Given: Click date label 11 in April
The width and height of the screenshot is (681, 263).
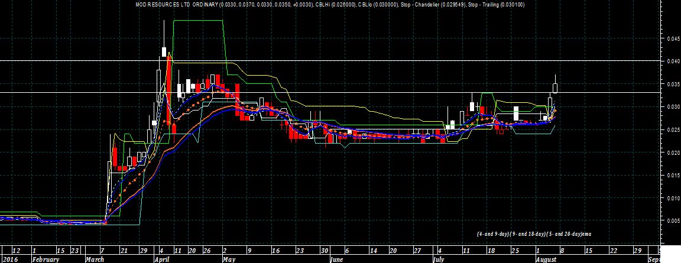Looking at the screenshot, I should (x=177, y=251).
